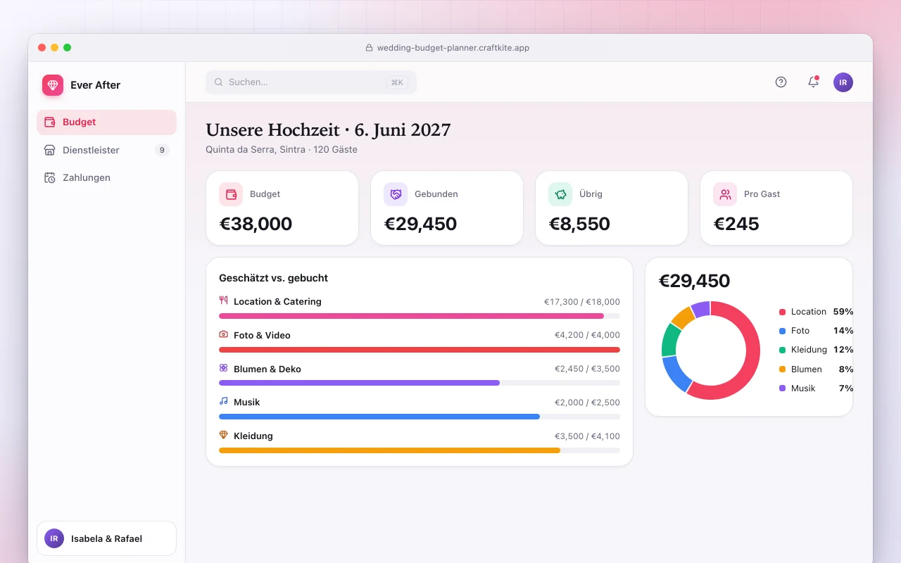The height and width of the screenshot is (563, 901).
Task: Click the Pro Gast people icon
Action: pyautogui.click(x=725, y=194)
